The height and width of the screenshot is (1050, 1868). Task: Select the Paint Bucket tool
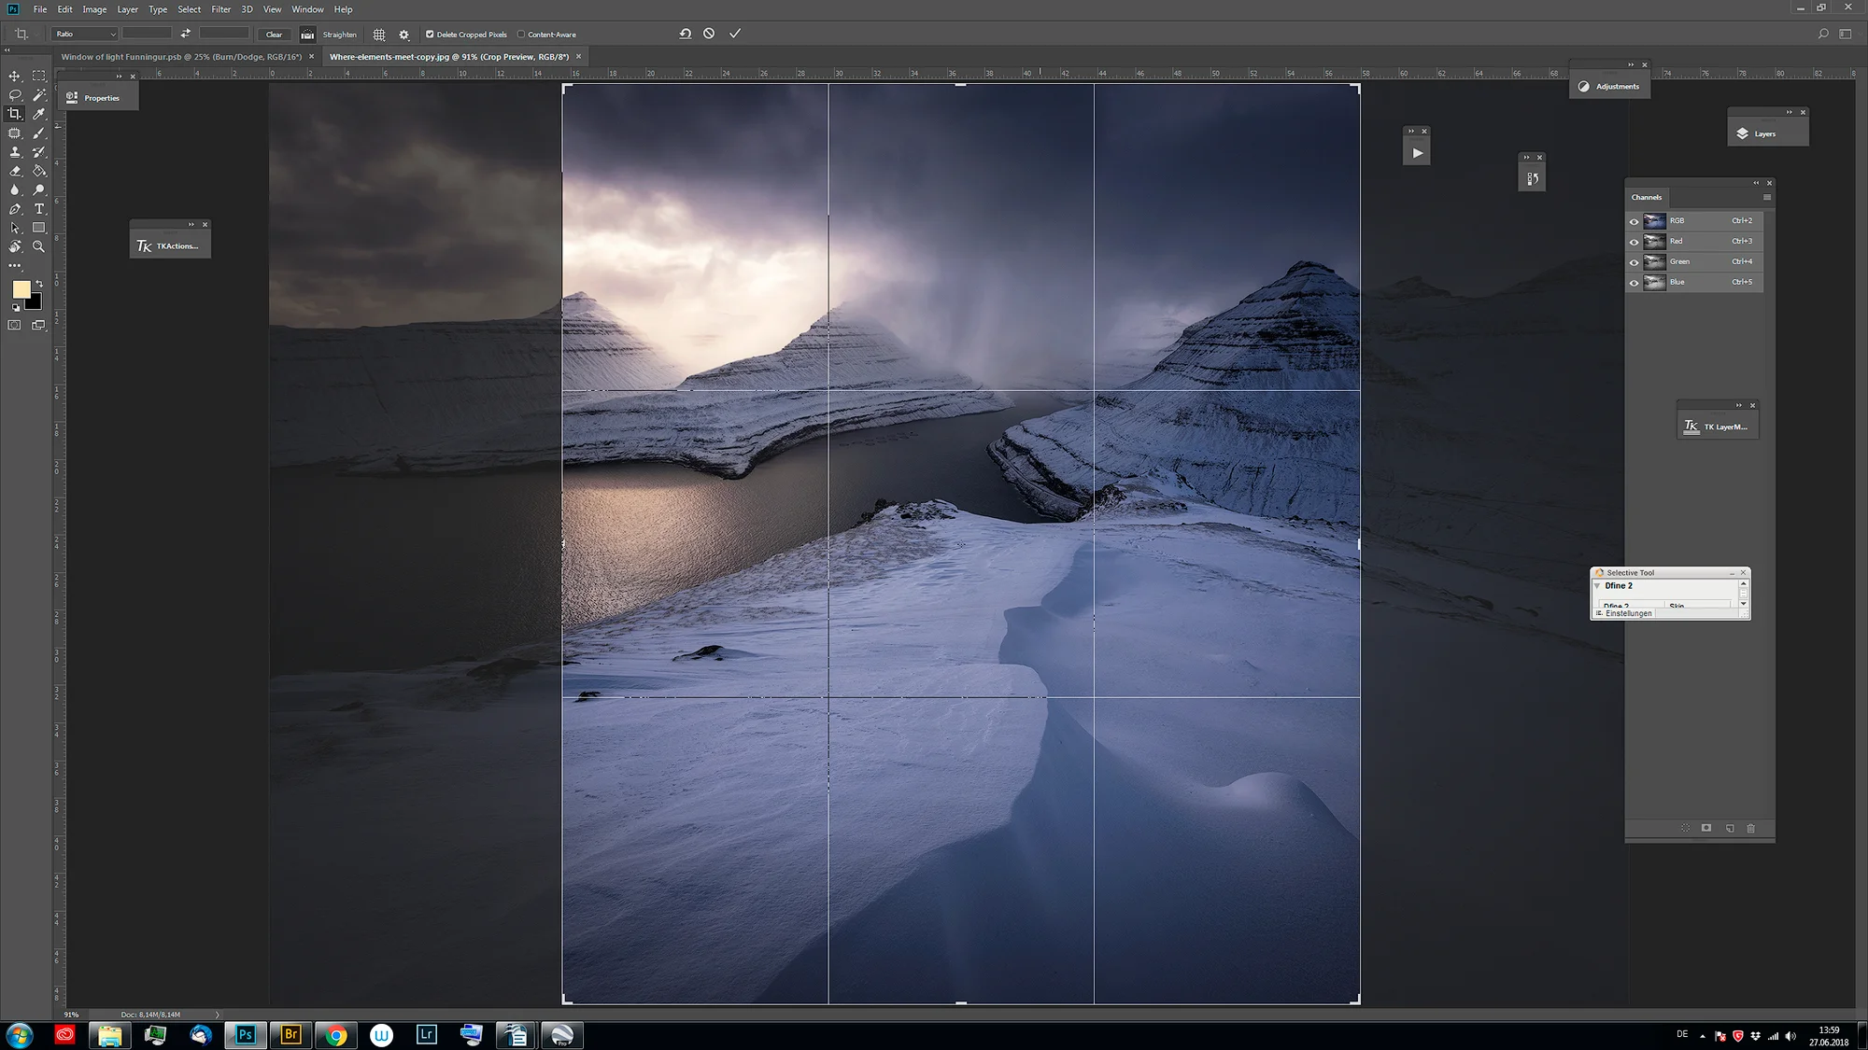pos(39,171)
